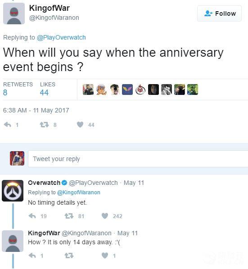Open the 6:38 AM - 11 May 2017 timestamp
The height and width of the screenshot is (269, 248).
36,110
